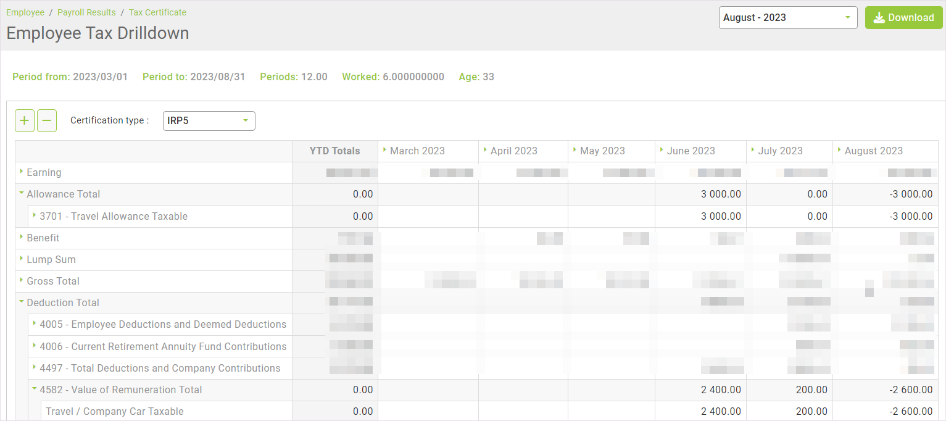Expand the Lump Sum row
This screenshot has height=421, width=946.
[22, 259]
